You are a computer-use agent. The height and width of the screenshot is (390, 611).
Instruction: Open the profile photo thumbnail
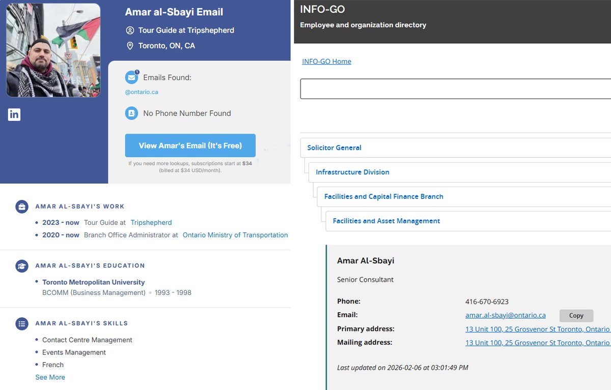point(53,50)
